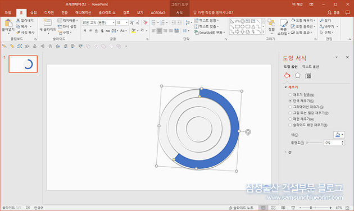Click 바꾸기 (Replace) button
Viewport: 354px width, 211px height.
point(329,26)
